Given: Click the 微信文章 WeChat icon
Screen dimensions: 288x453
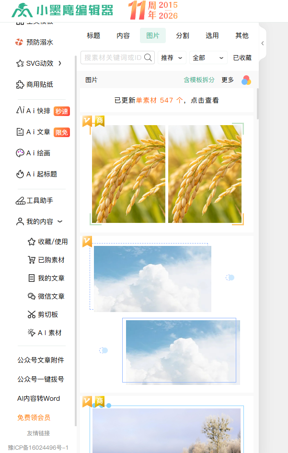Looking at the screenshot, I should [x=32, y=296].
